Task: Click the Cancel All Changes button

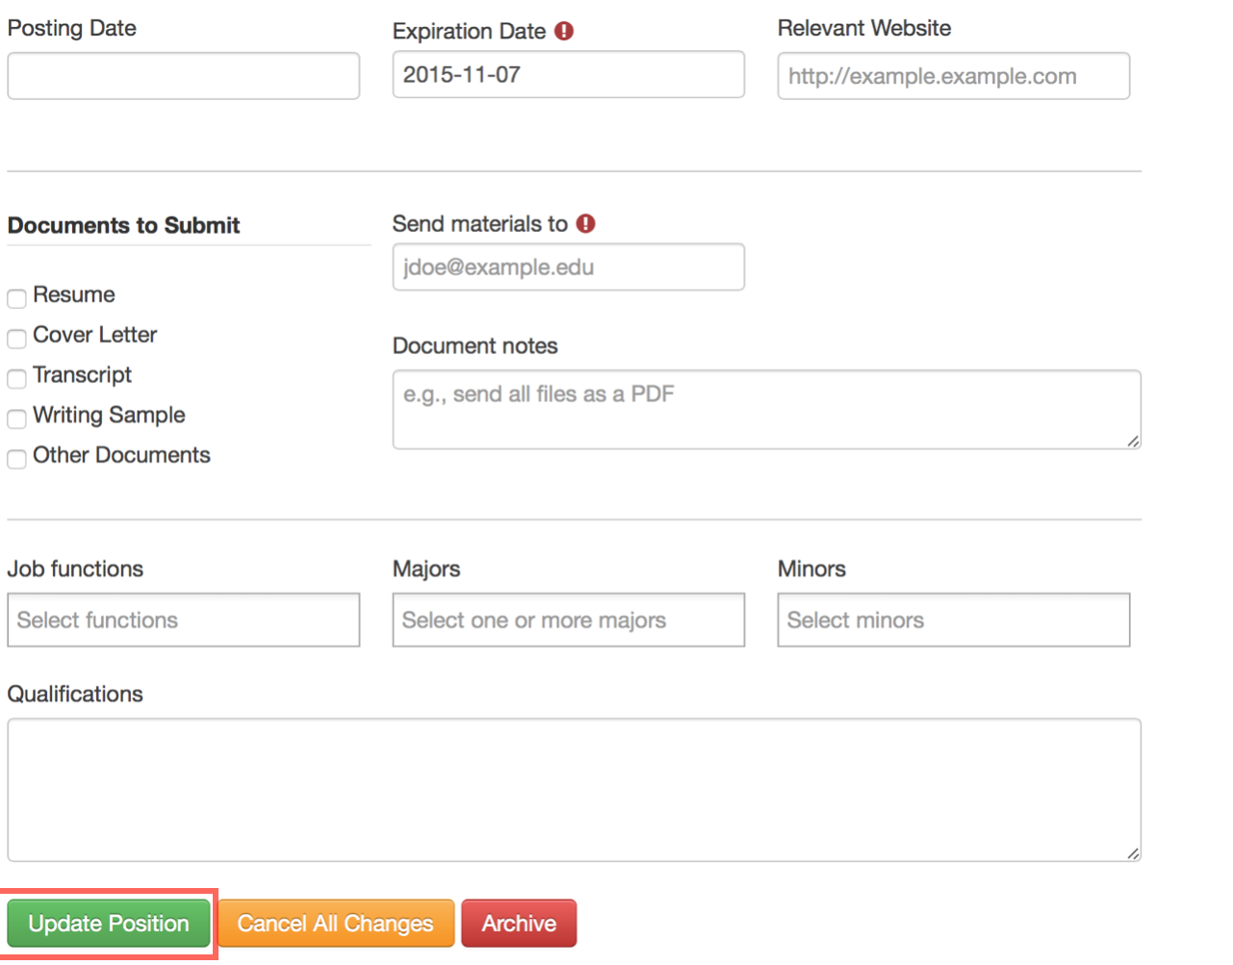Action: click(x=335, y=924)
